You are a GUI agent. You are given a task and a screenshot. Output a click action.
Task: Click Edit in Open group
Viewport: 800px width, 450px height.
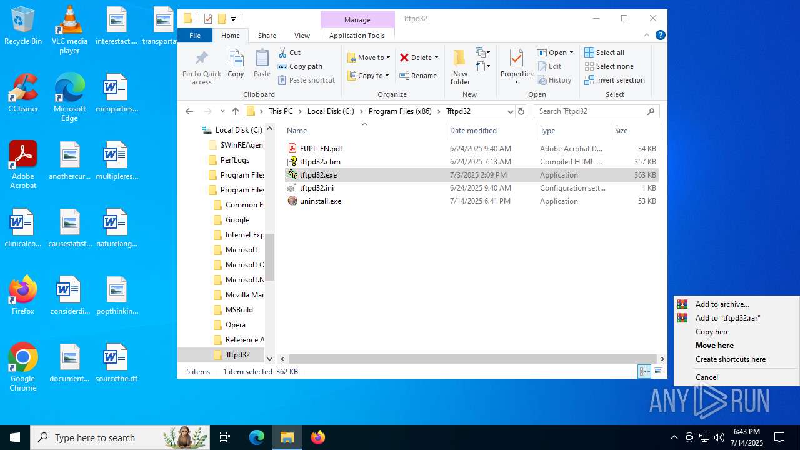click(x=549, y=66)
